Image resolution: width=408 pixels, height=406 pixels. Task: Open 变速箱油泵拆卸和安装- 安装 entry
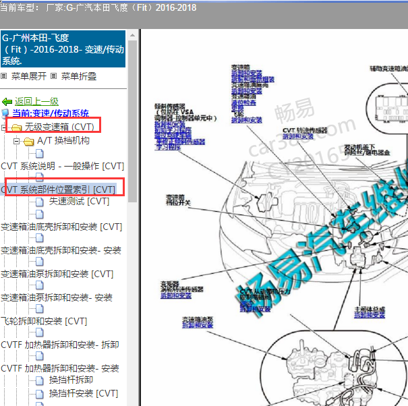[57, 297]
